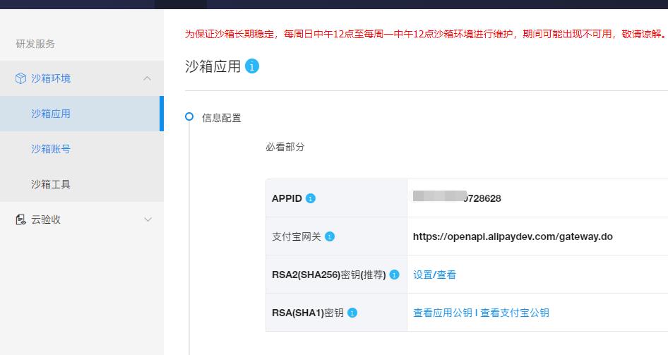Click the info icon beside 沙箱应用 heading
This screenshot has width=668, height=355.
tap(252, 66)
